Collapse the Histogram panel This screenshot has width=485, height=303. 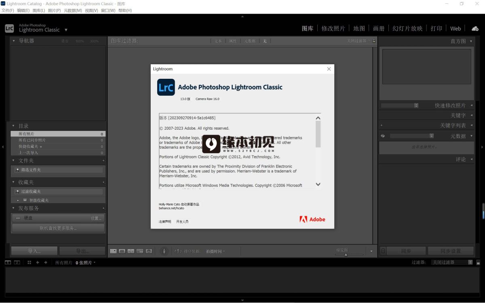tap(471, 41)
